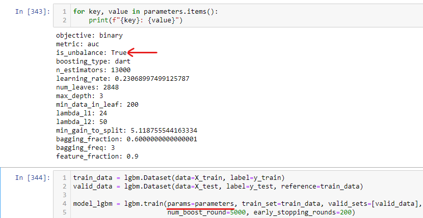The height and width of the screenshot is (218, 423).
Task: Click the train_set=train_data argument
Action: click(281, 203)
